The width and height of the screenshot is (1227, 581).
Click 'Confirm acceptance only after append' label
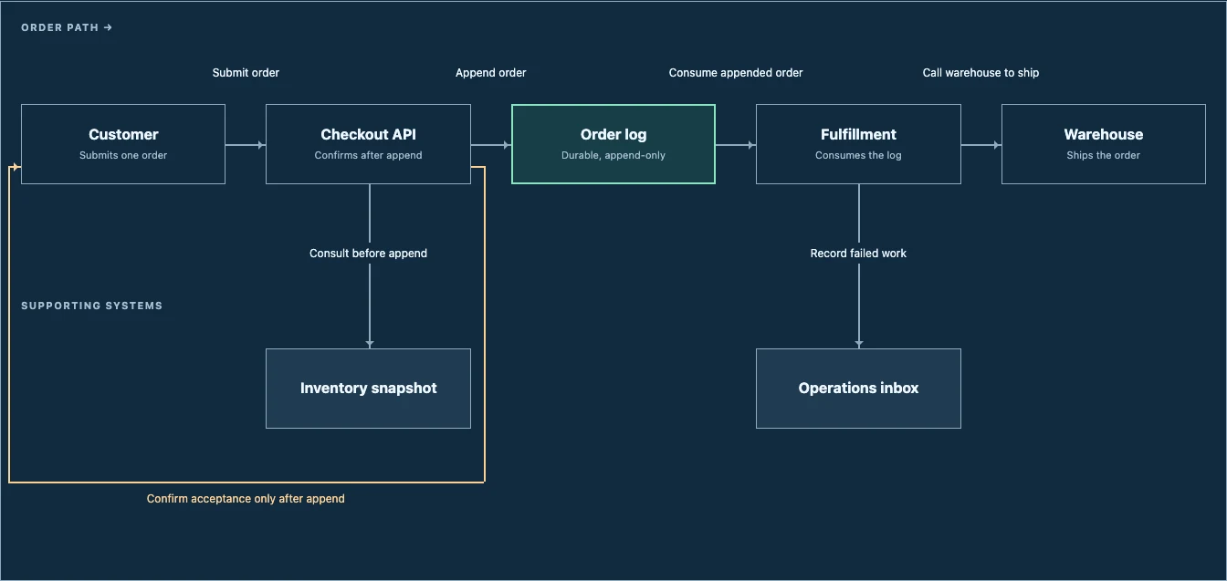246,499
